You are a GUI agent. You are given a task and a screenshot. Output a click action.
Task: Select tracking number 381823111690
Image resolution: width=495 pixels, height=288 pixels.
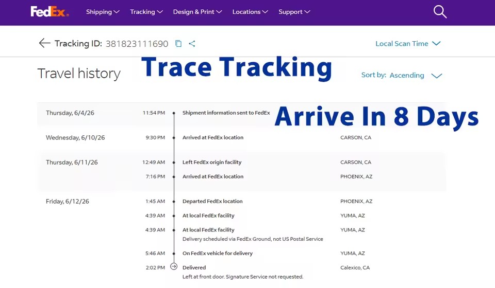pos(137,44)
